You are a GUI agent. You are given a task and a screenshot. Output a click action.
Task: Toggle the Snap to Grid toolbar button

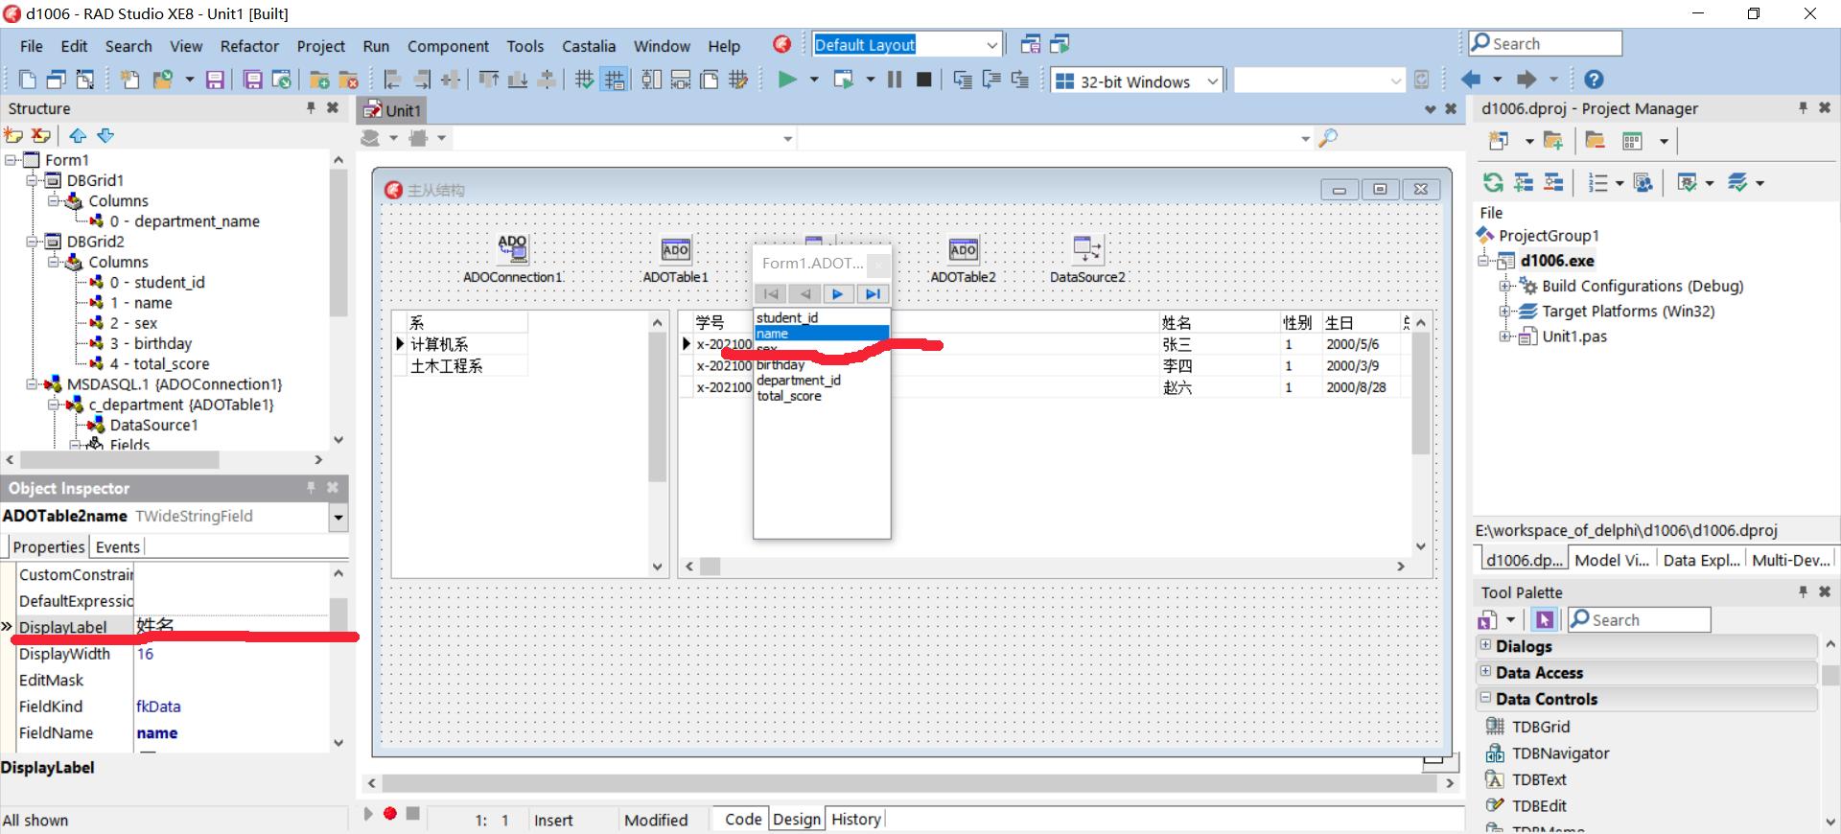point(614,81)
